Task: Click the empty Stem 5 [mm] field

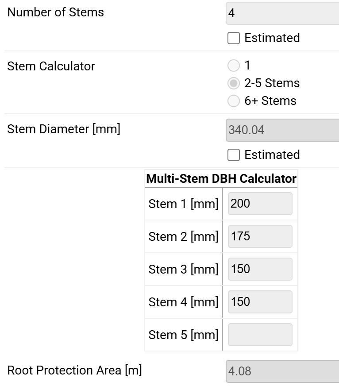Action: pos(260,335)
